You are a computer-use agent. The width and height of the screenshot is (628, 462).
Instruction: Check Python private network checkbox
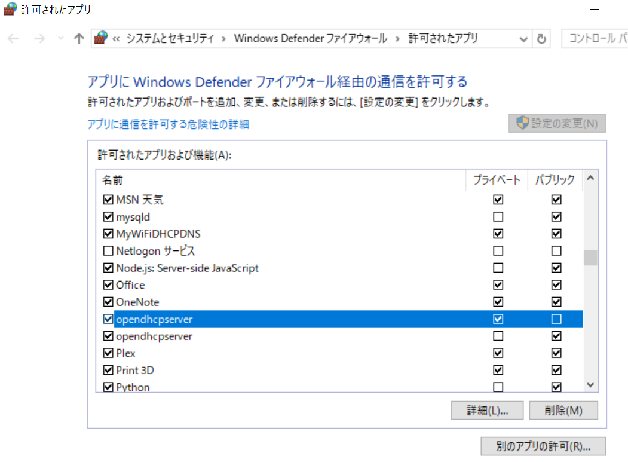[498, 387]
